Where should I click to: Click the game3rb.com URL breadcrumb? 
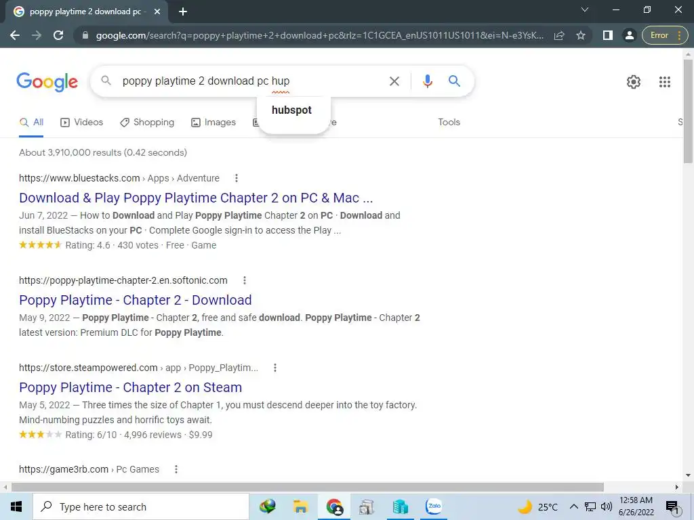click(x=89, y=470)
